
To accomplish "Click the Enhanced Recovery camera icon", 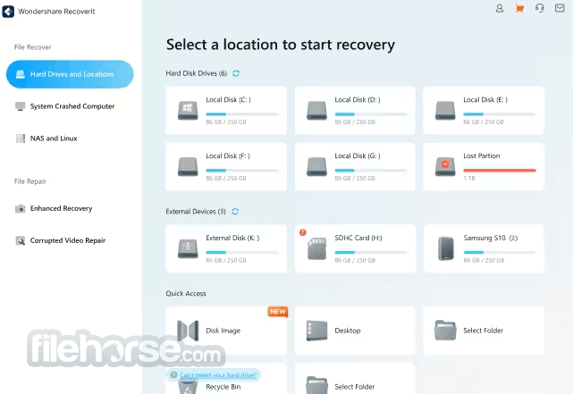I will click(x=20, y=208).
